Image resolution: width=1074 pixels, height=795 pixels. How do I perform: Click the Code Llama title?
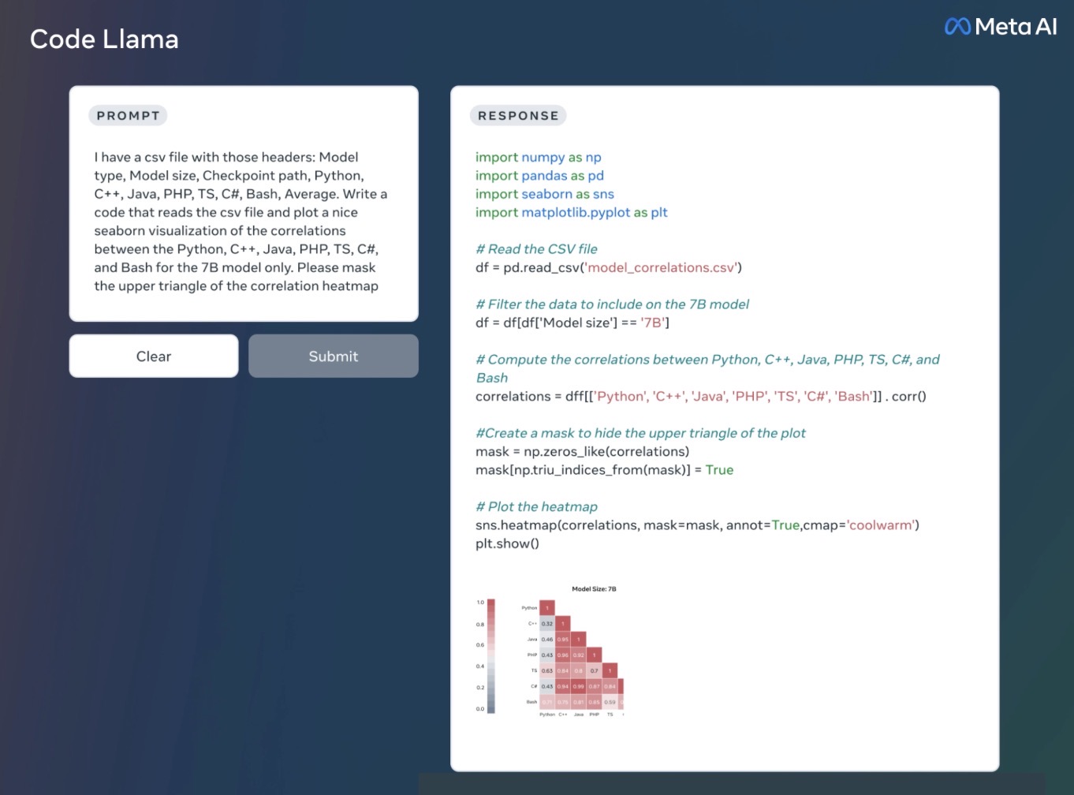[x=104, y=39]
